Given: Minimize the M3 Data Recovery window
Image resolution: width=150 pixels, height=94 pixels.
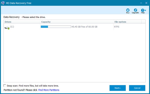Looking at the screenshot, I should point(141,3).
